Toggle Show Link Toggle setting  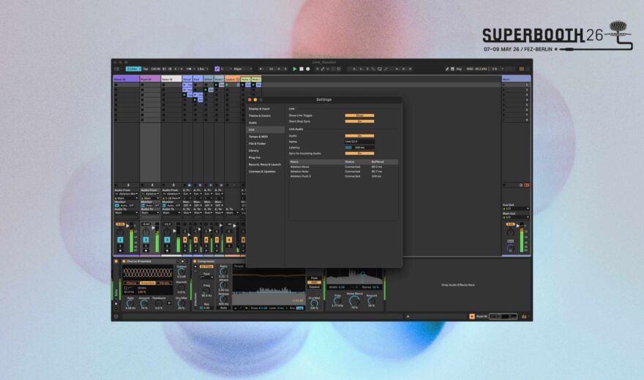pos(359,115)
